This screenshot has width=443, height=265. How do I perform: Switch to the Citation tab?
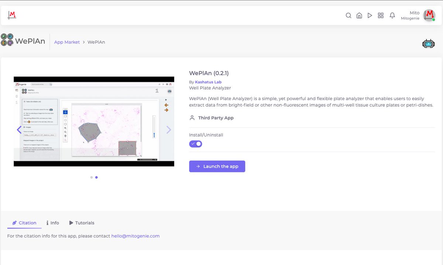point(24,223)
